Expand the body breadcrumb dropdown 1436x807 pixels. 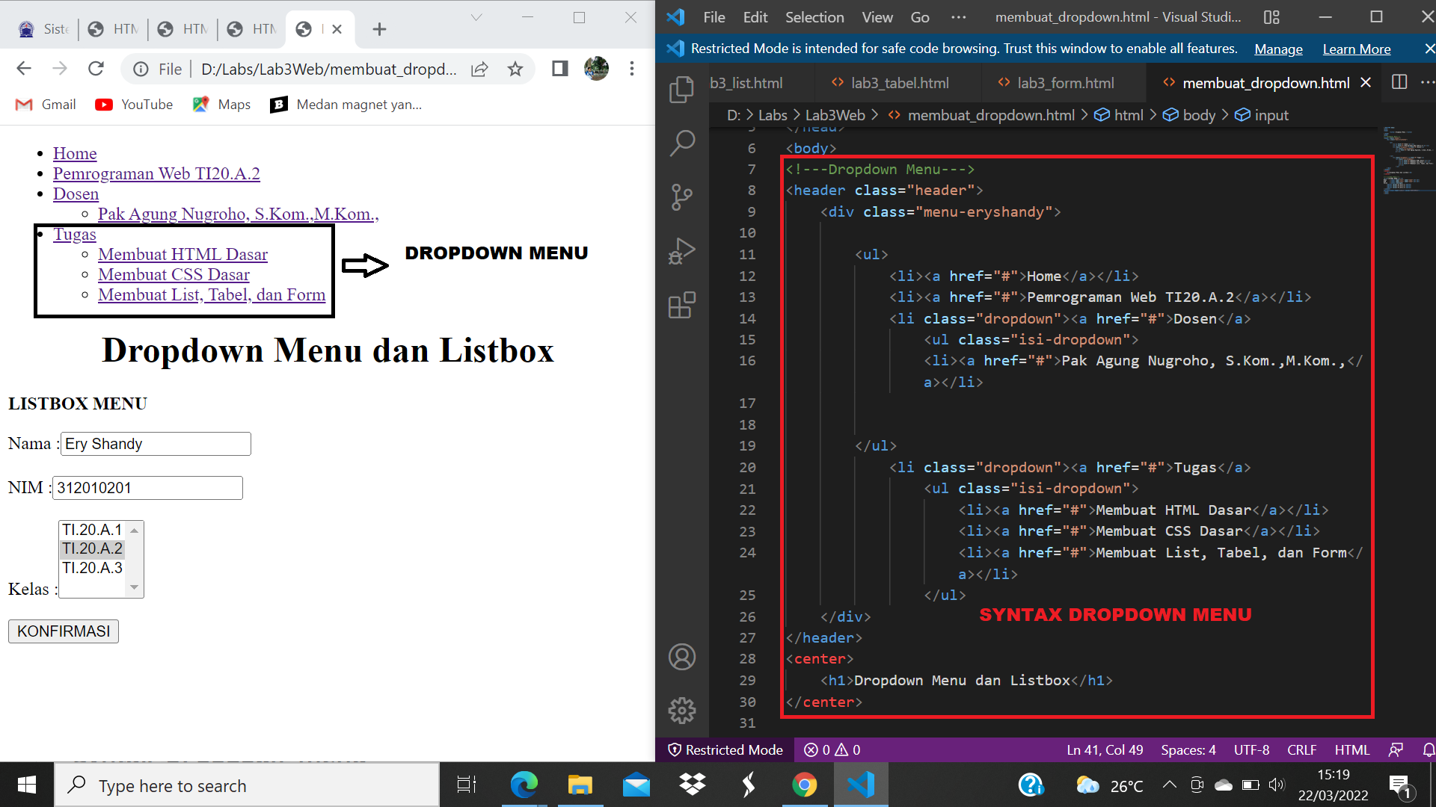click(1197, 115)
